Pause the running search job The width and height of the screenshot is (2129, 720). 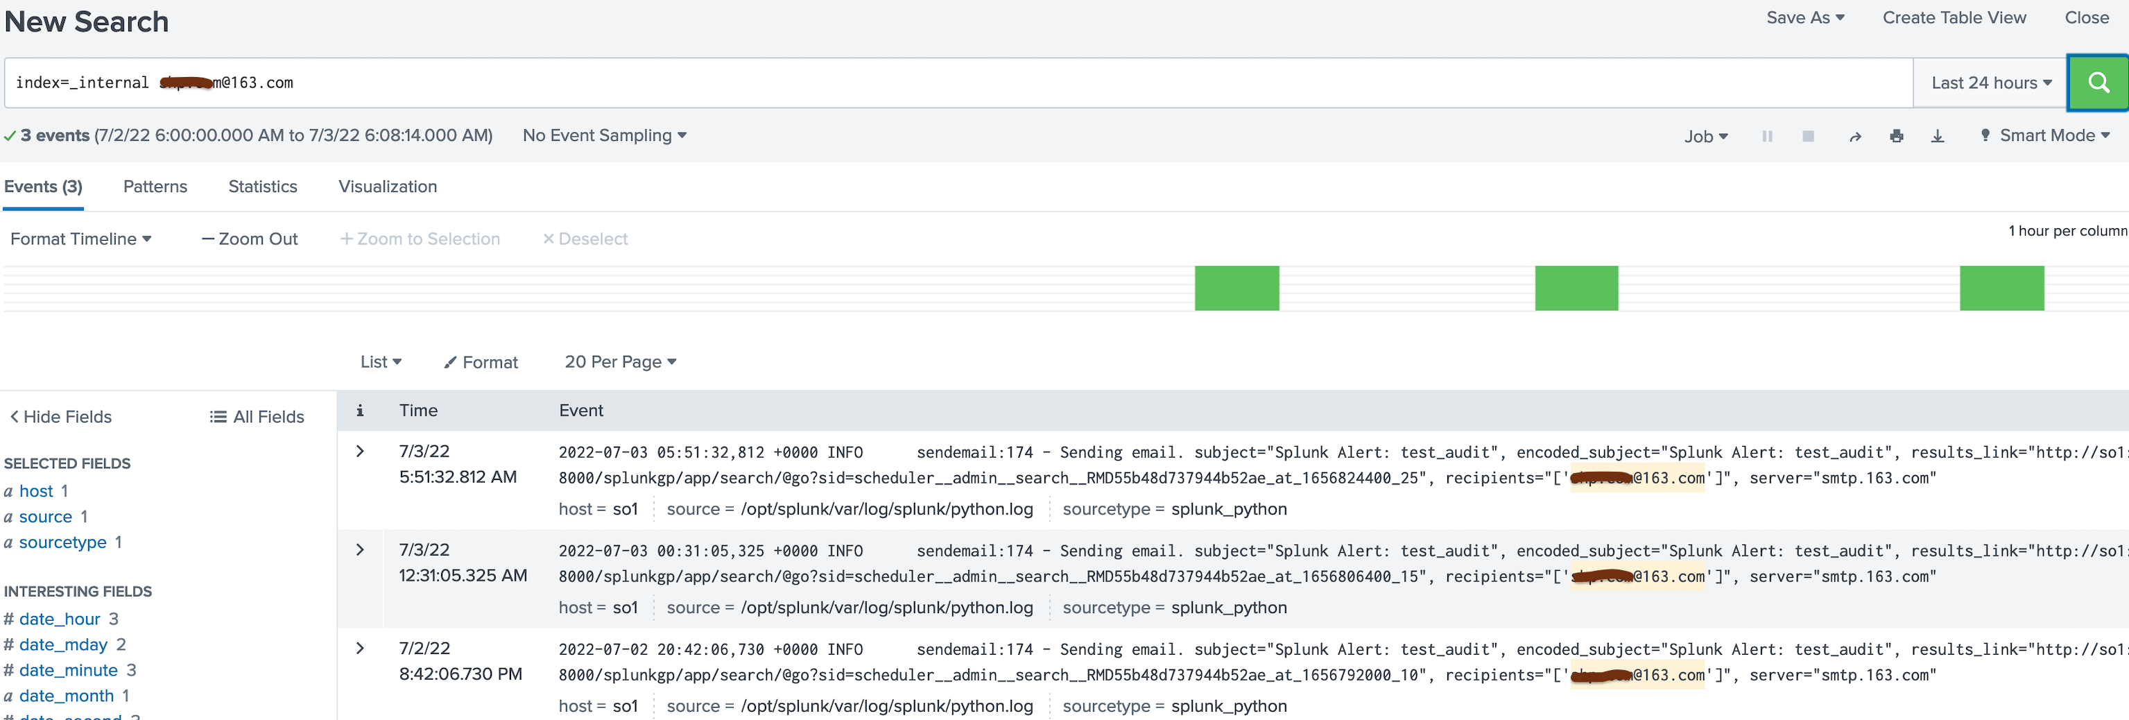(x=1768, y=135)
